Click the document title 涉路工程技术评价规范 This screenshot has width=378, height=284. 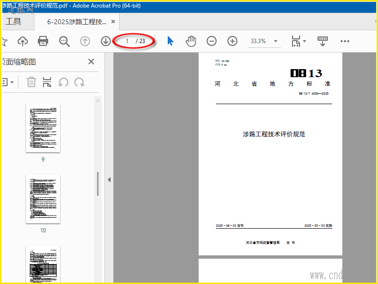point(274,134)
